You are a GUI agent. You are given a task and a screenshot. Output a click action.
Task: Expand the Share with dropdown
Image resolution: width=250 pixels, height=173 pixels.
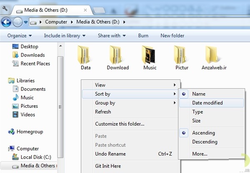click(x=111, y=36)
